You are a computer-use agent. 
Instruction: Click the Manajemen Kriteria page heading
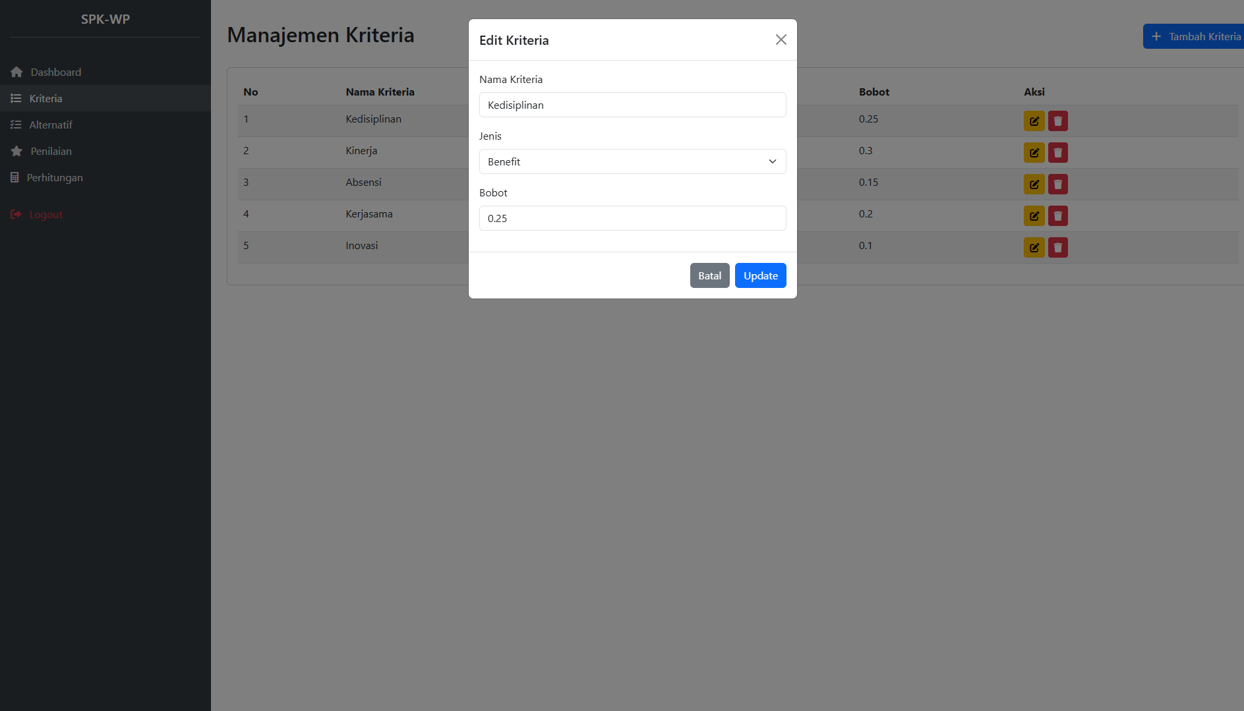320,35
